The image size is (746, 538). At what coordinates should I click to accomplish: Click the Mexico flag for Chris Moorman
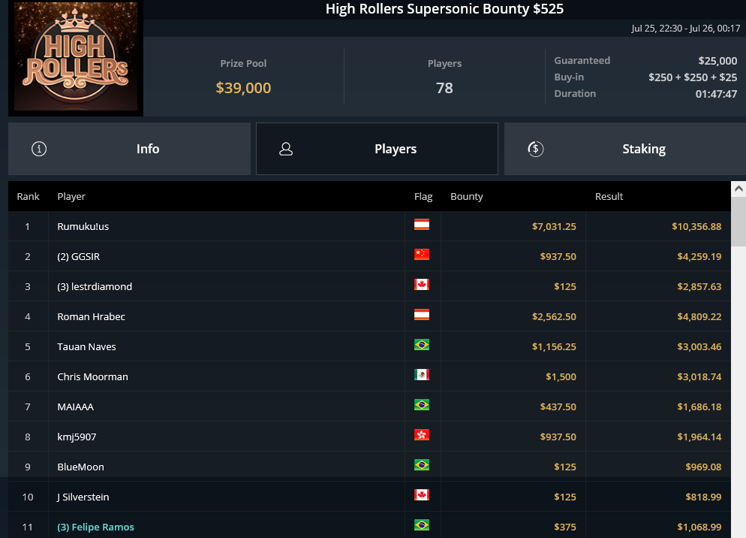[422, 374]
